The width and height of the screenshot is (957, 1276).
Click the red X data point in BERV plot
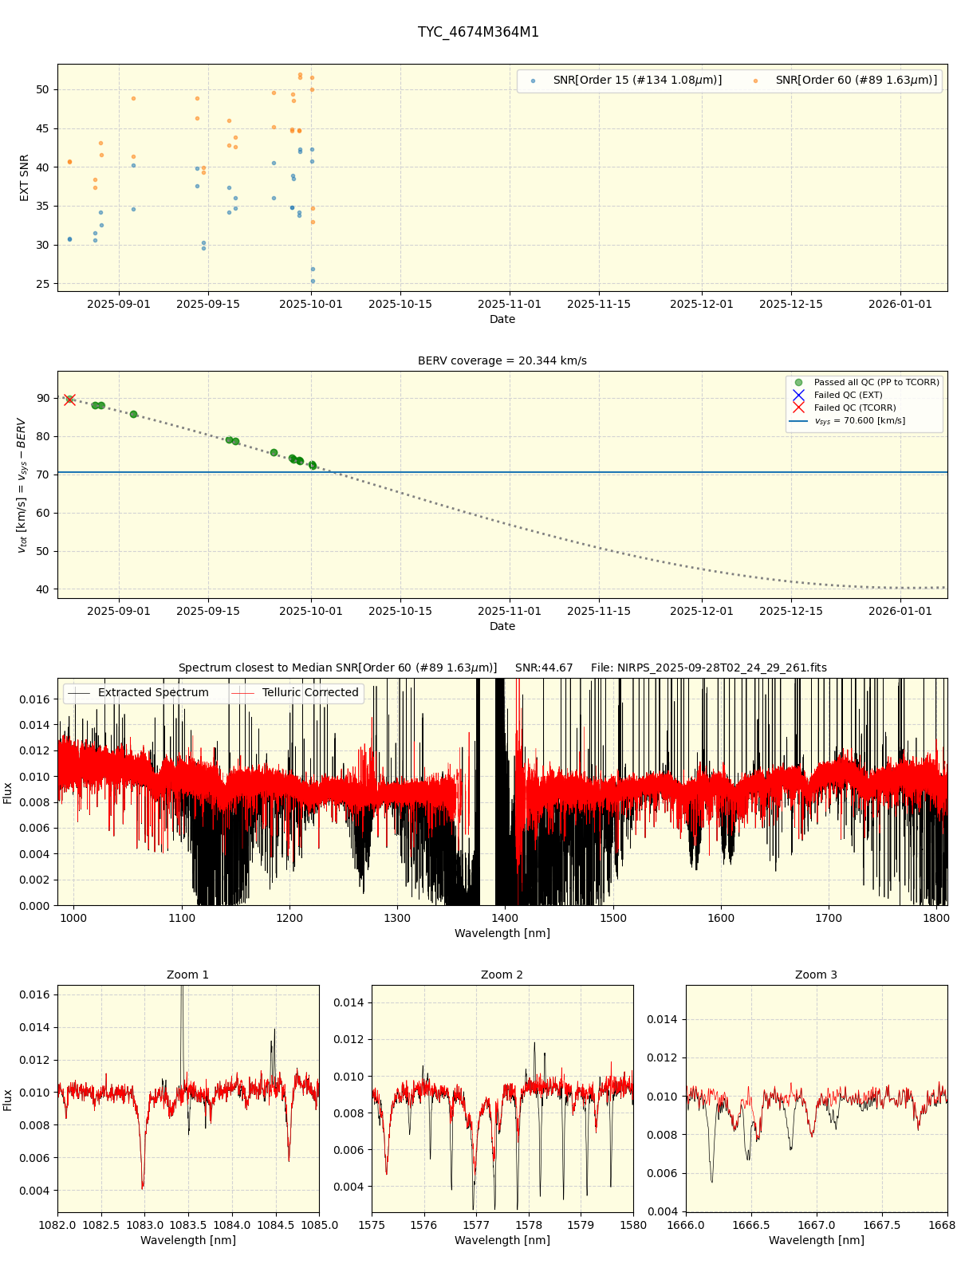69,400
